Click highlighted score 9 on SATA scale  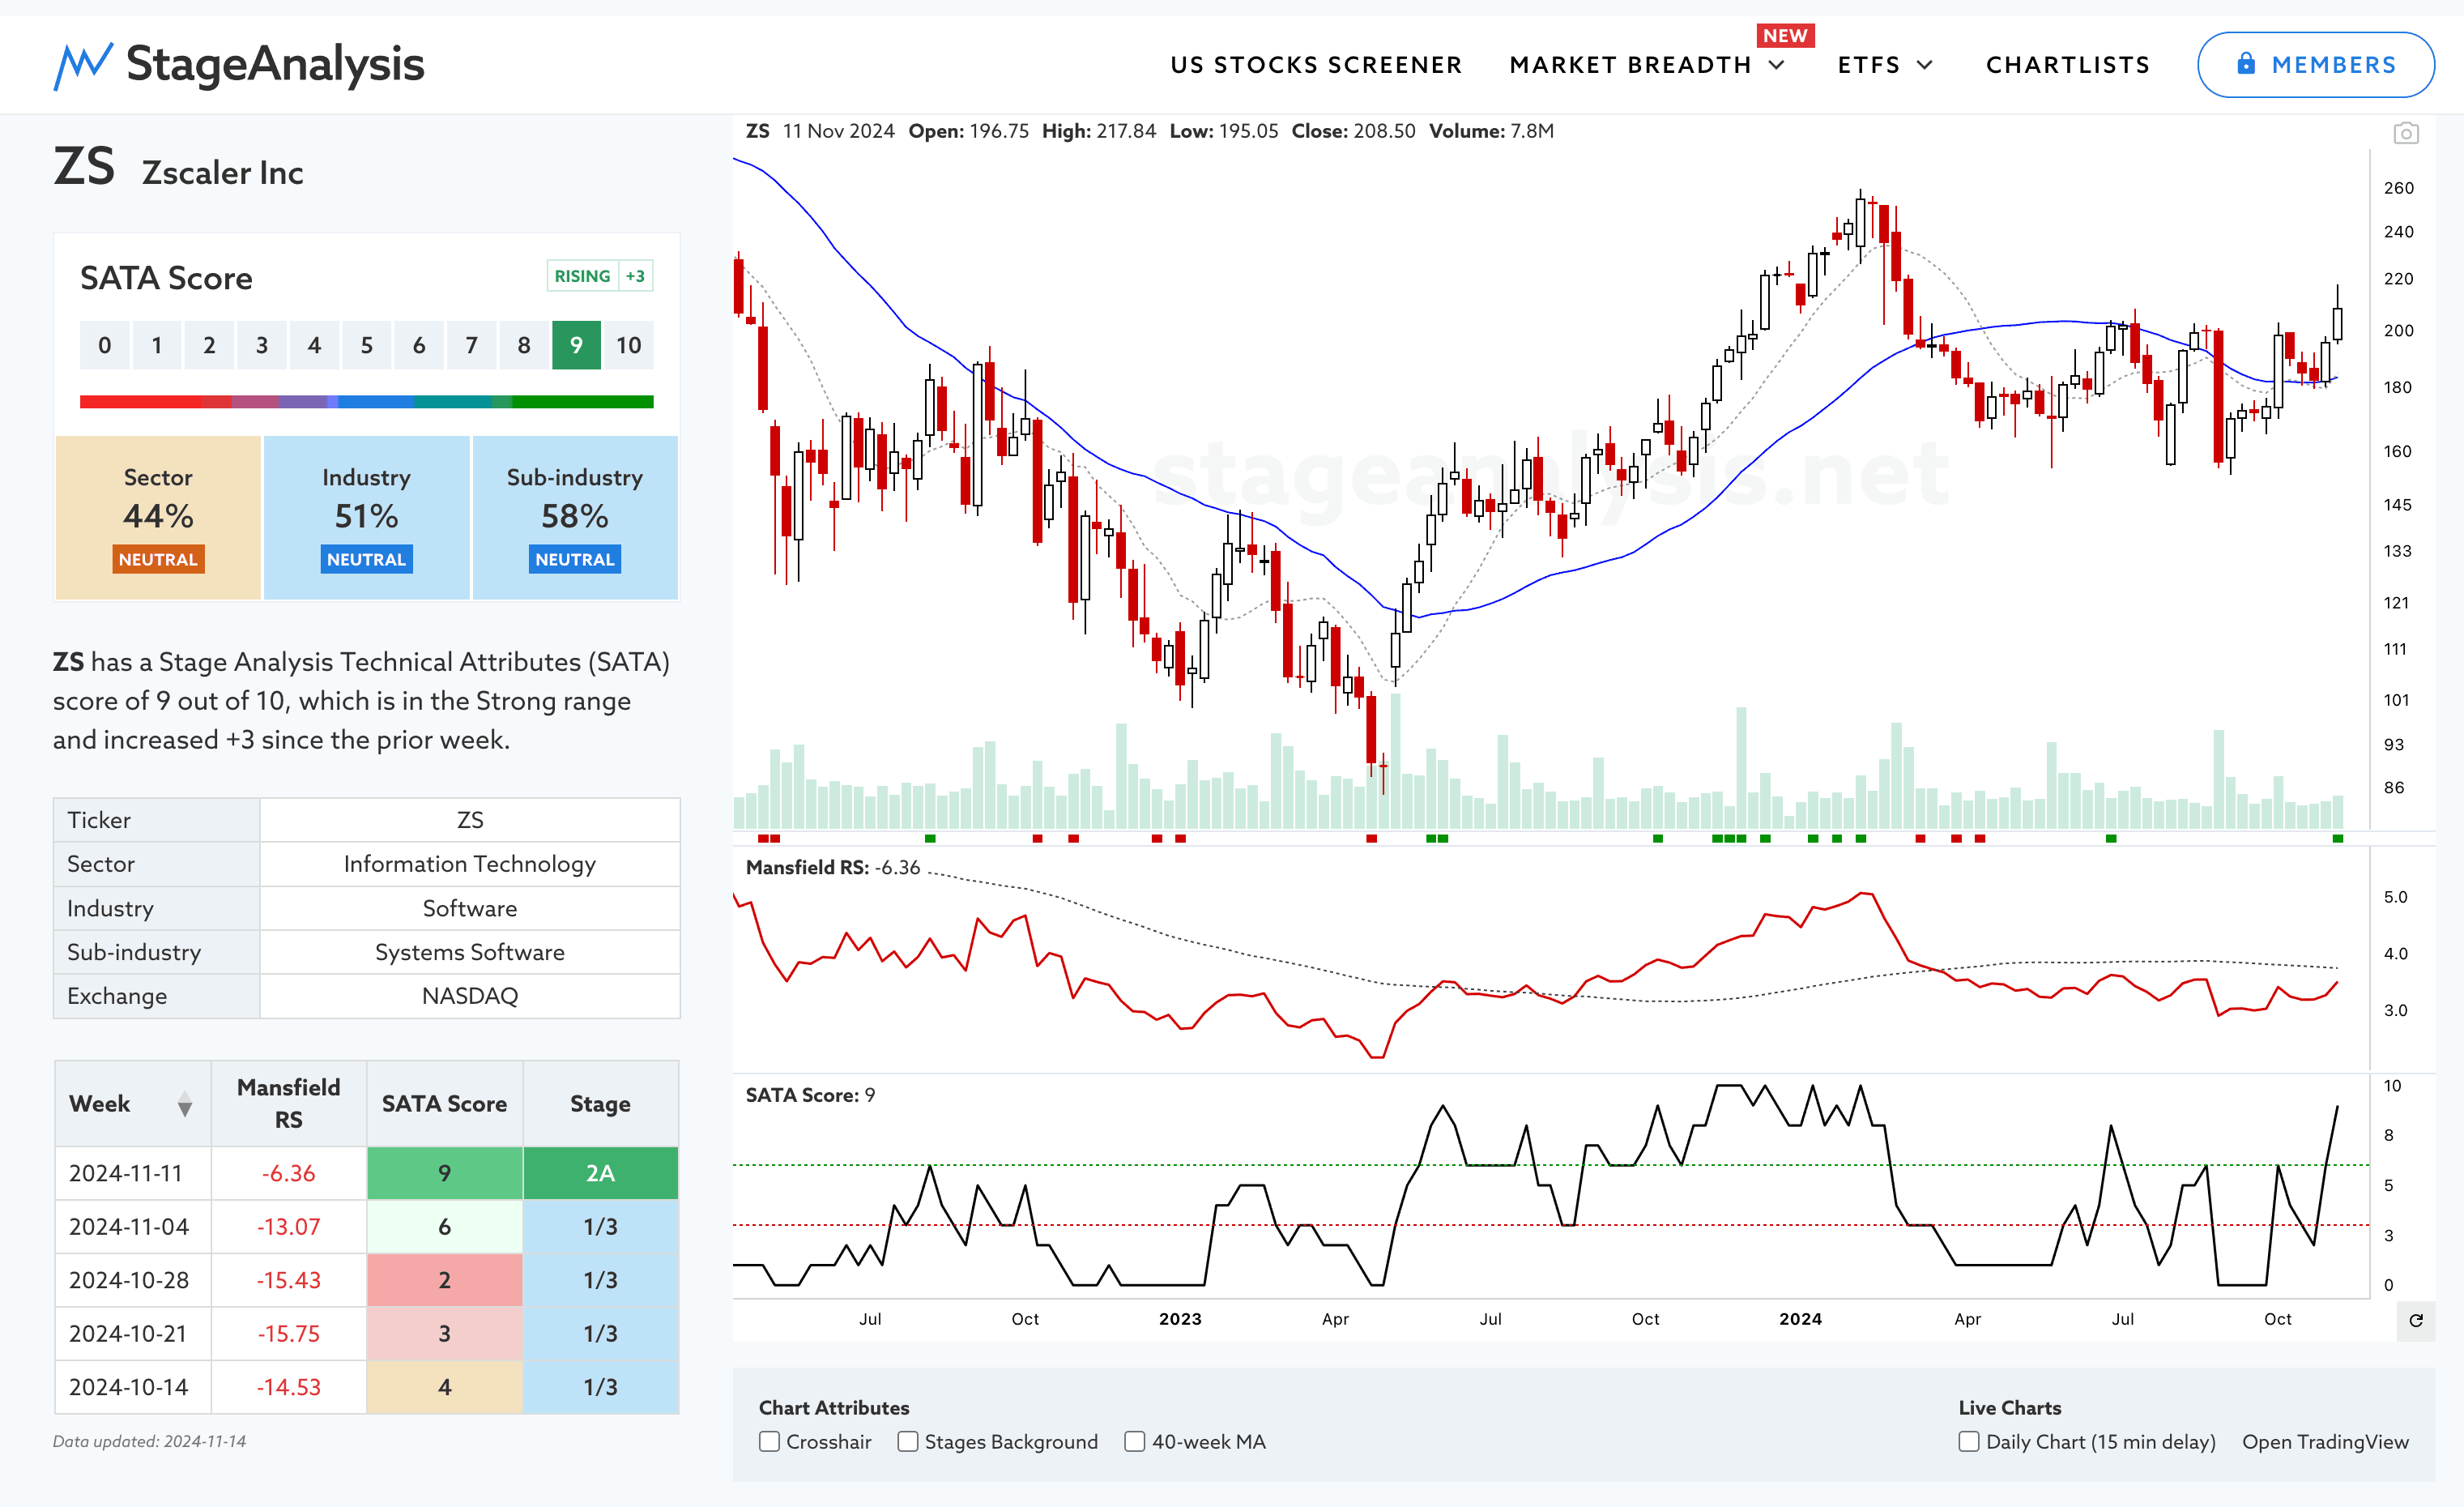(x=576, y=345)
